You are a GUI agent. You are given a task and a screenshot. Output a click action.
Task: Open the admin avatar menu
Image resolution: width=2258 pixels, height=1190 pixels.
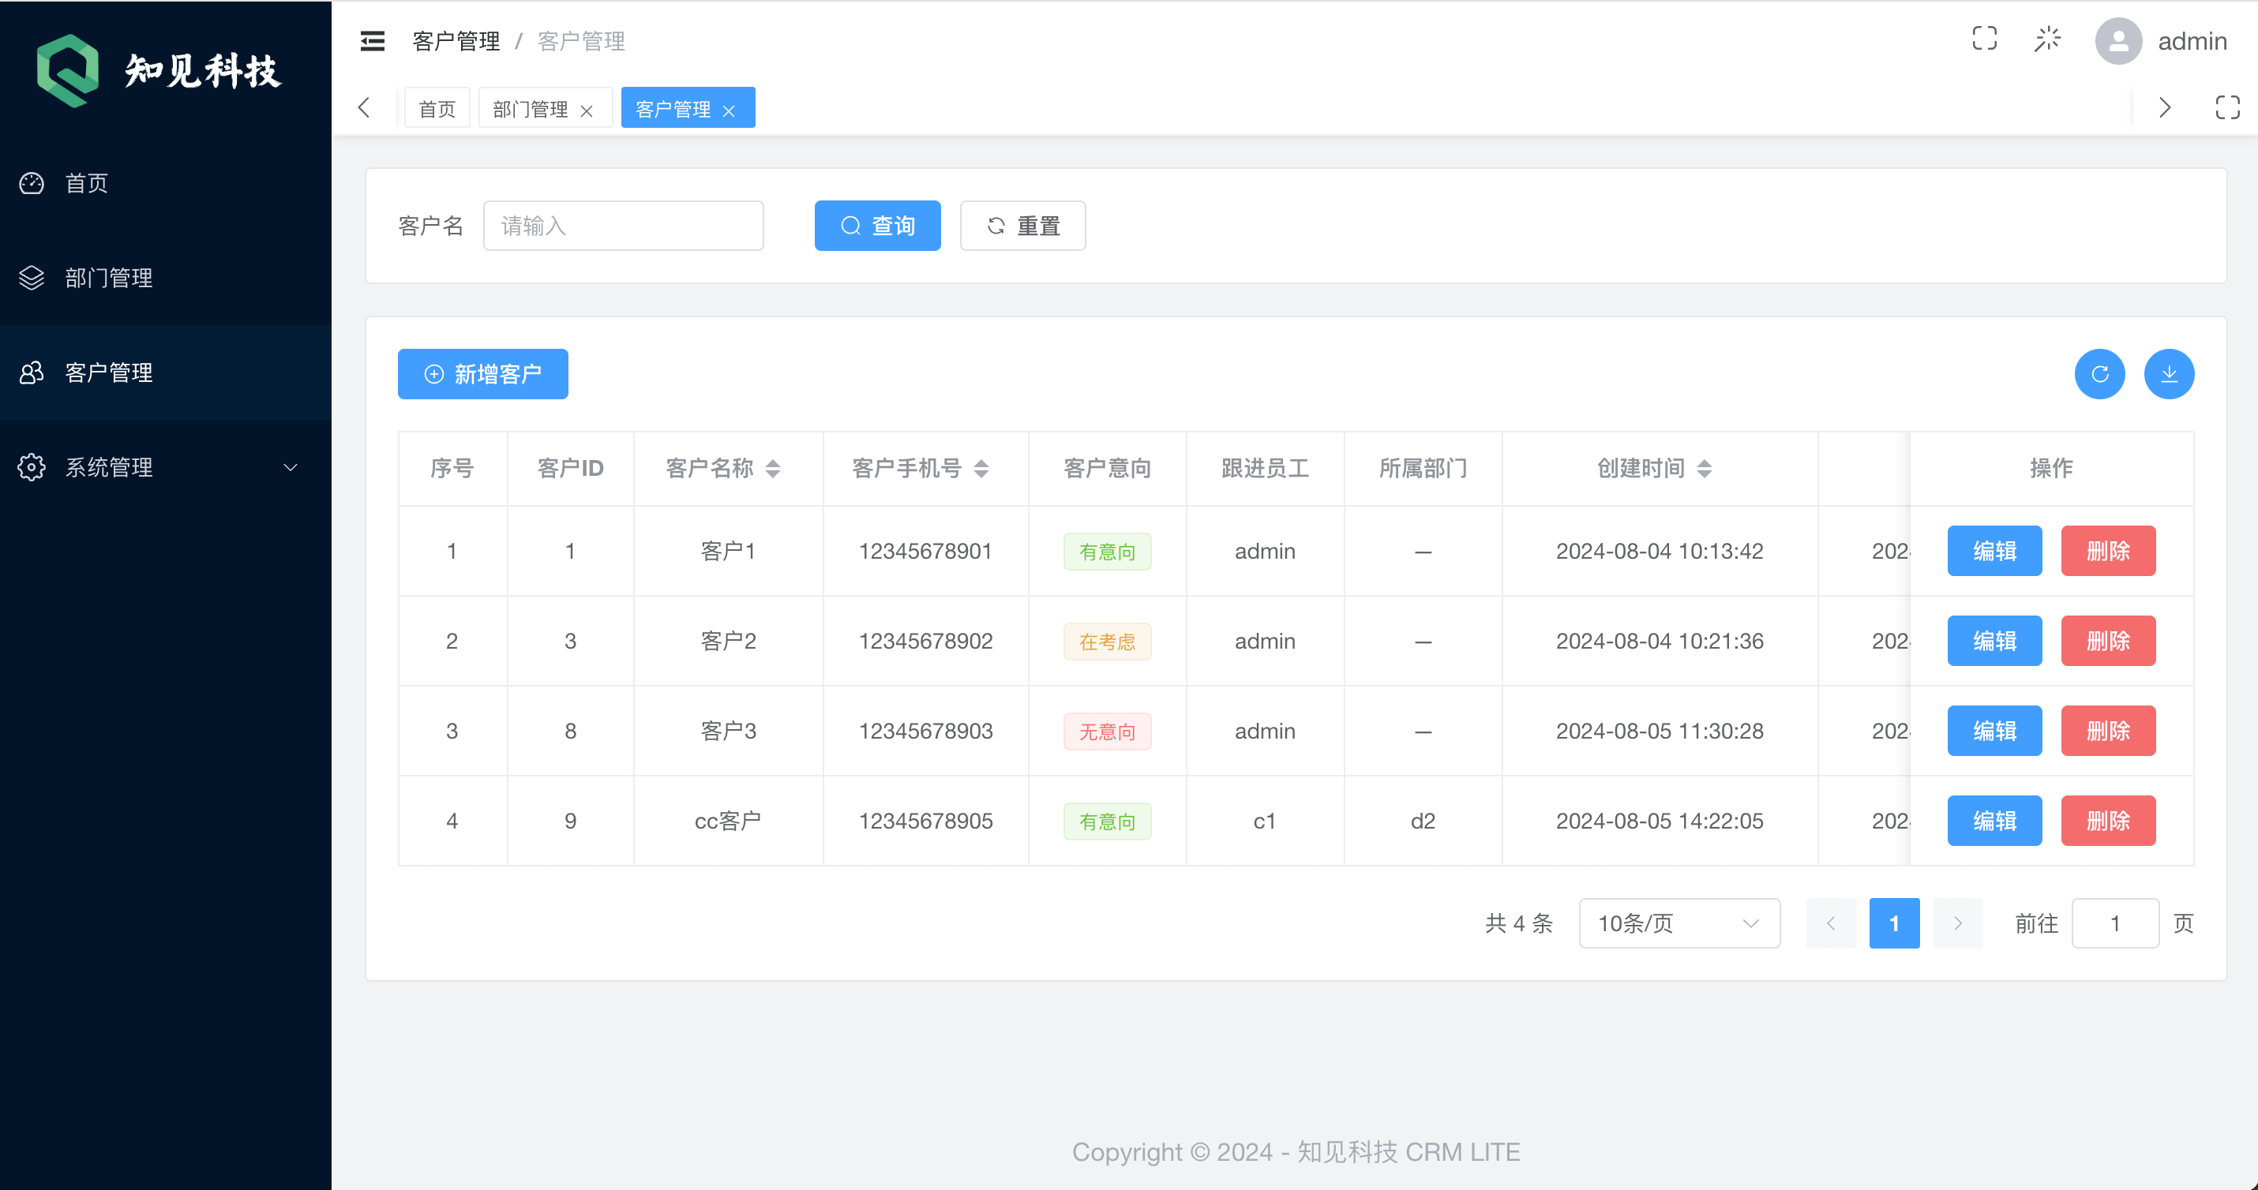2118,41
